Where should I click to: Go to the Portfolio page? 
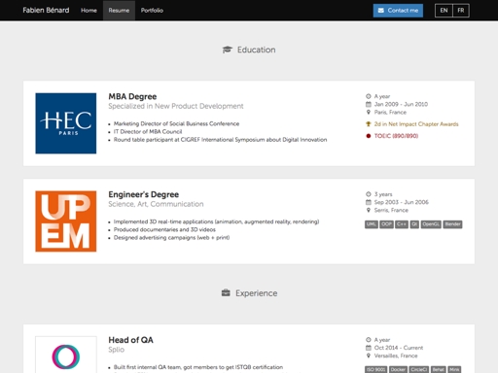pos(152,11)
